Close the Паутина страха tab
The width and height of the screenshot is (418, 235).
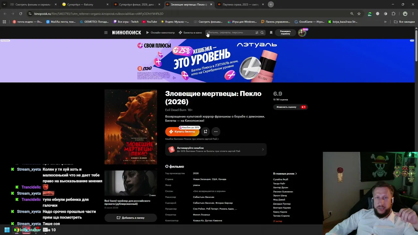263,5
